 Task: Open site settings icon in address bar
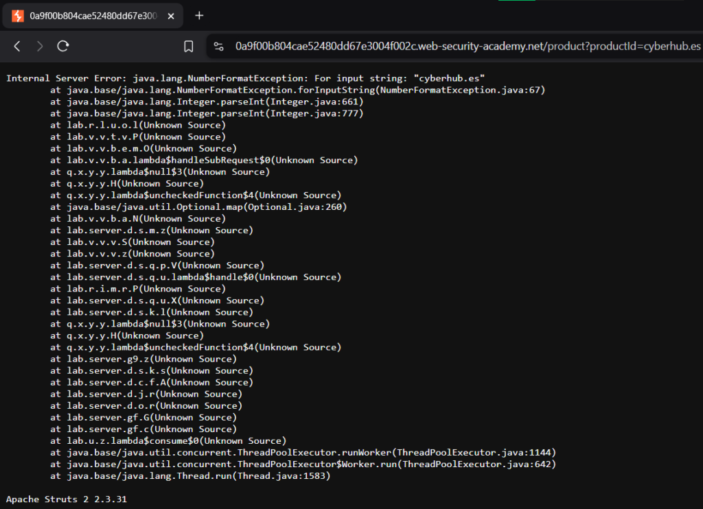click(x=219, y=46)
